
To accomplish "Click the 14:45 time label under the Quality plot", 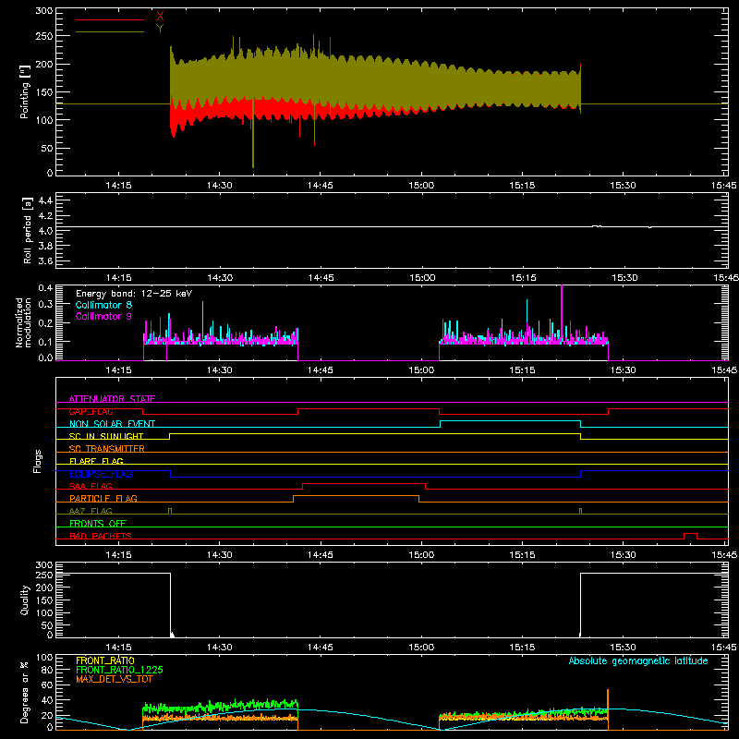I will click(321, 648).
